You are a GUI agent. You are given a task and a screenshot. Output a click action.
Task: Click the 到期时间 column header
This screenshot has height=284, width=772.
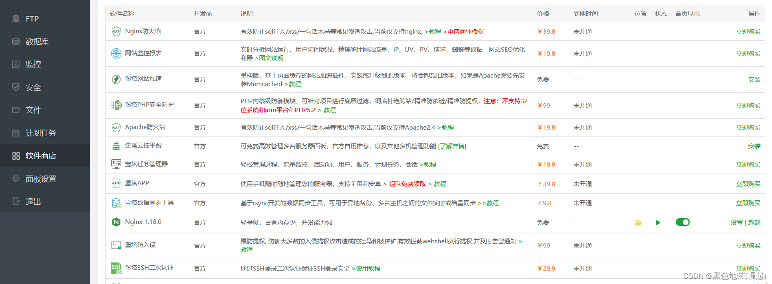[586, 14]
